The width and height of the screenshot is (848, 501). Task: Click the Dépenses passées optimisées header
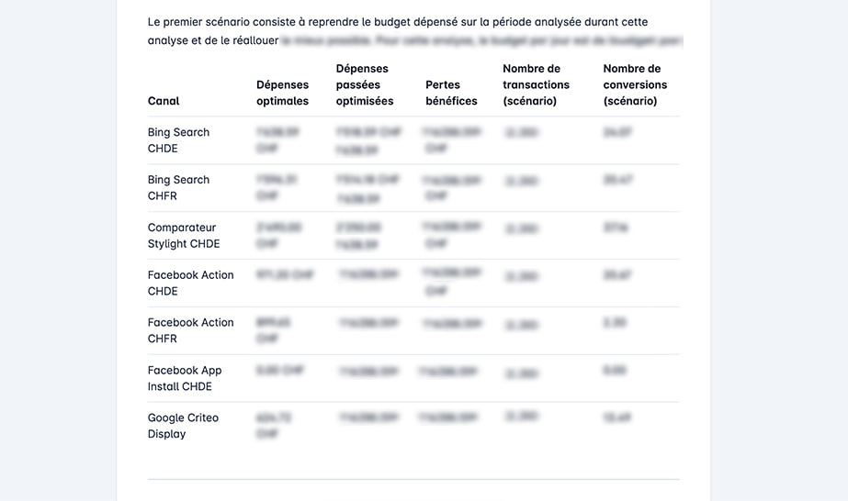tap(365, 84)
